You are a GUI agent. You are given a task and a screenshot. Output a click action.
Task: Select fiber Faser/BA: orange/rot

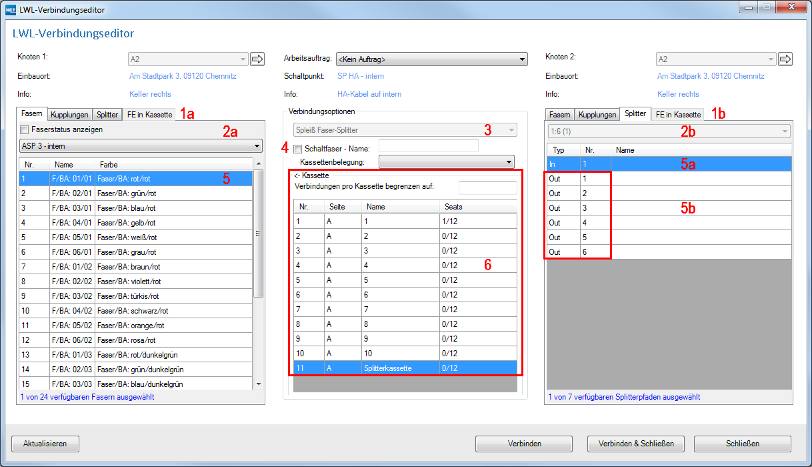tap(136, 325)
